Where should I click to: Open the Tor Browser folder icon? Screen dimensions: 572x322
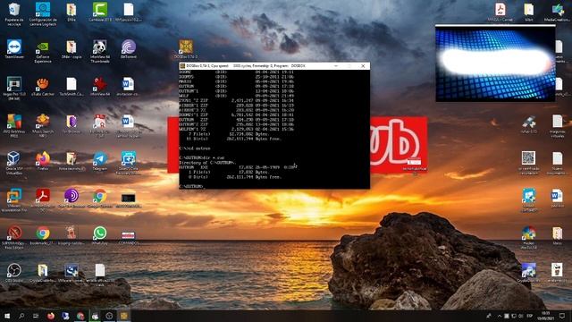71,122
